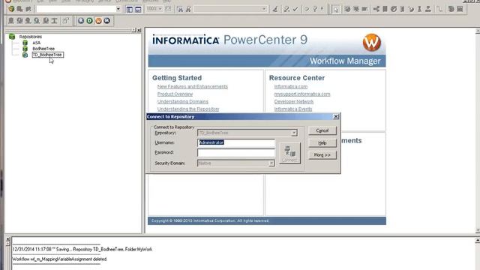Open the Informatica Events link
480x270 pixels.
coord(293,109)
